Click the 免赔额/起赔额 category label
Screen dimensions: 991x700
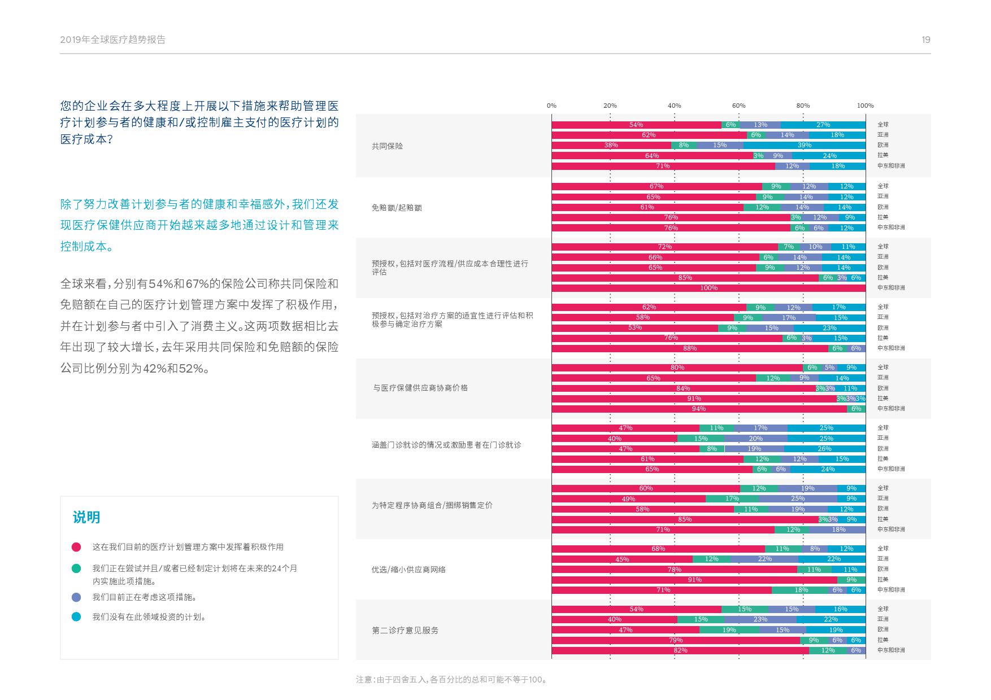tap(397, 208)
